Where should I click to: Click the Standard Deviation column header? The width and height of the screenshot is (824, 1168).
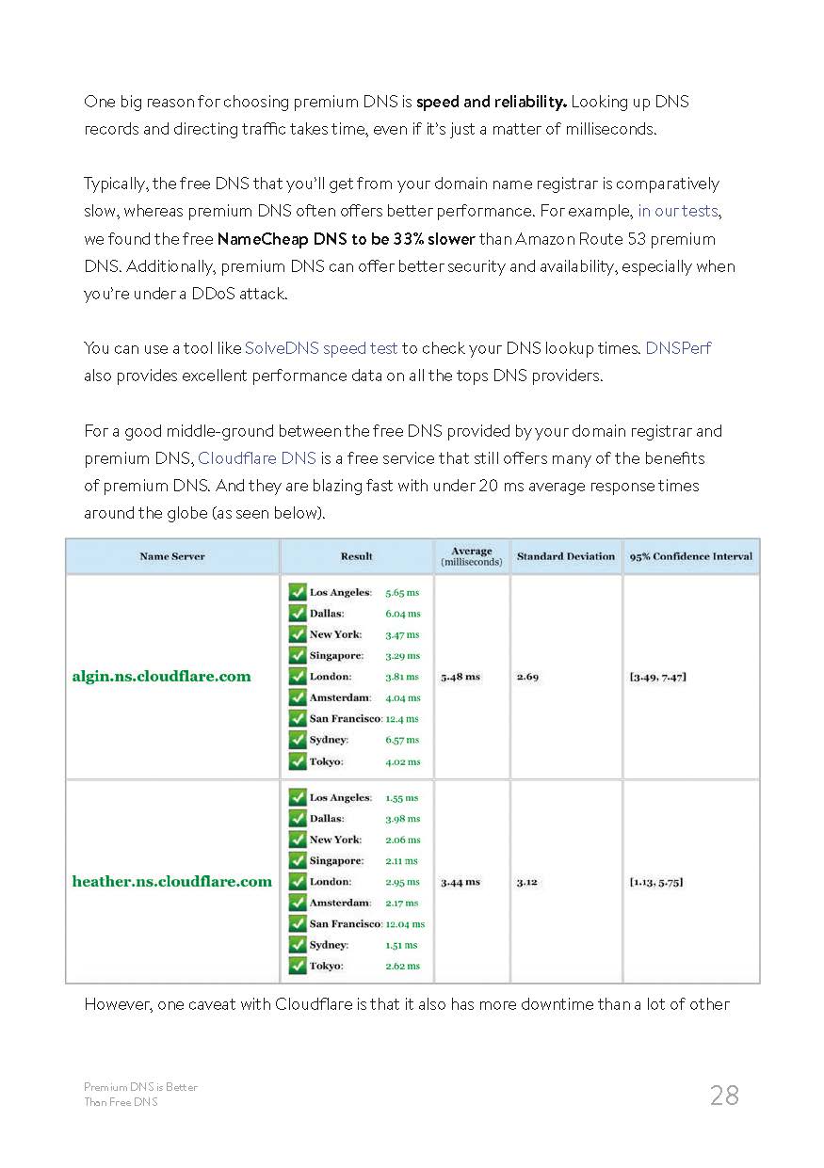pyautogui.click(x=566, y=556)
